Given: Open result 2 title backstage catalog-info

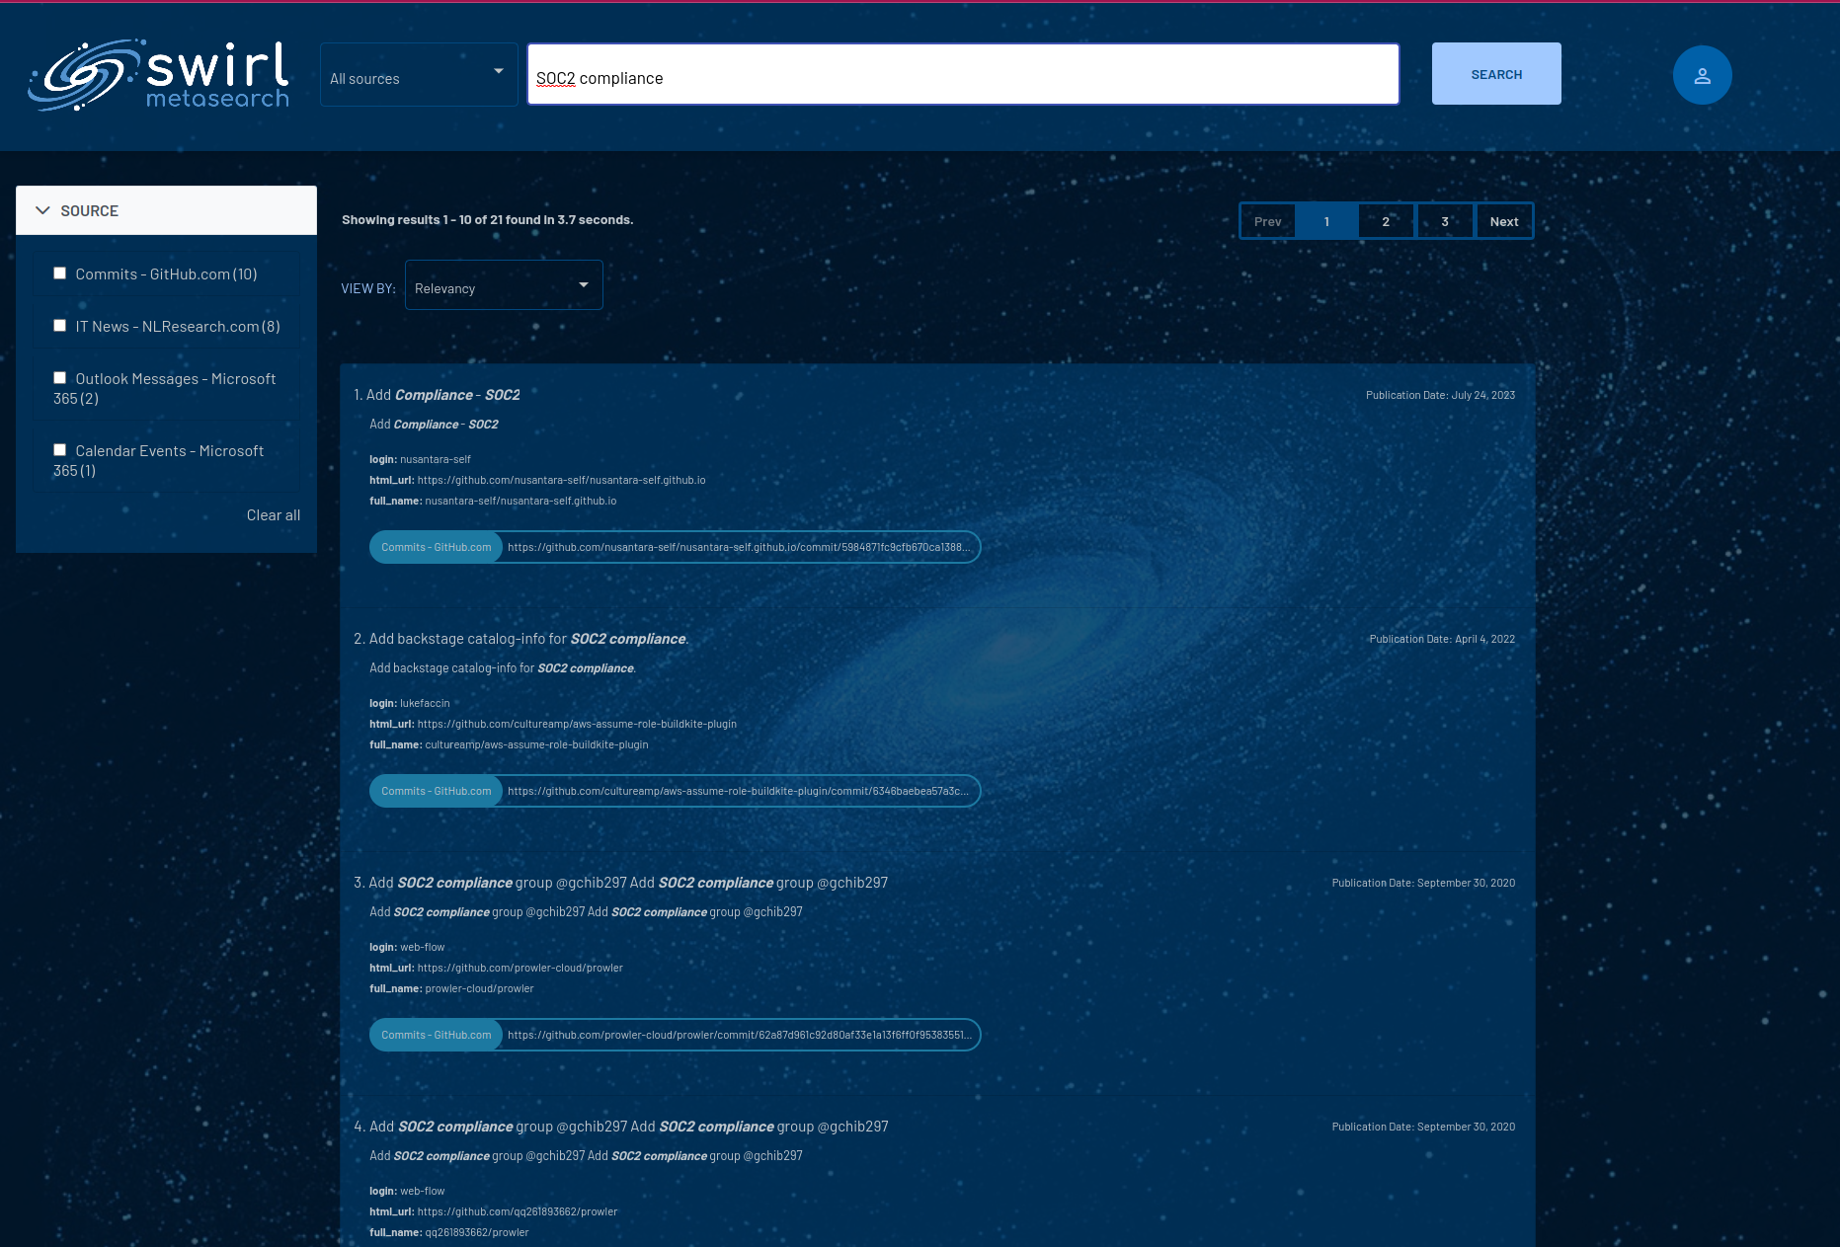Looking at the screenshot, I should tap(528, 639).
